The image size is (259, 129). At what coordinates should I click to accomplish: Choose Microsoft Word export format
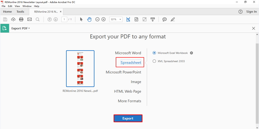(128, 53)
